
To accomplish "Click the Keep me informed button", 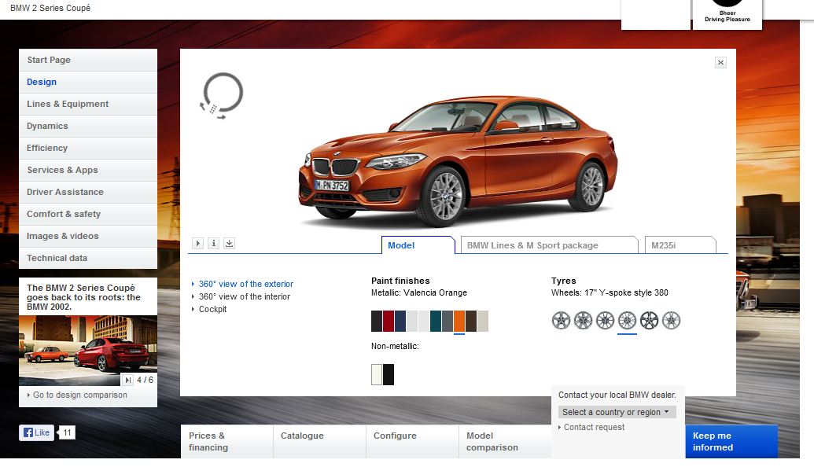I will tap(731, 441).
